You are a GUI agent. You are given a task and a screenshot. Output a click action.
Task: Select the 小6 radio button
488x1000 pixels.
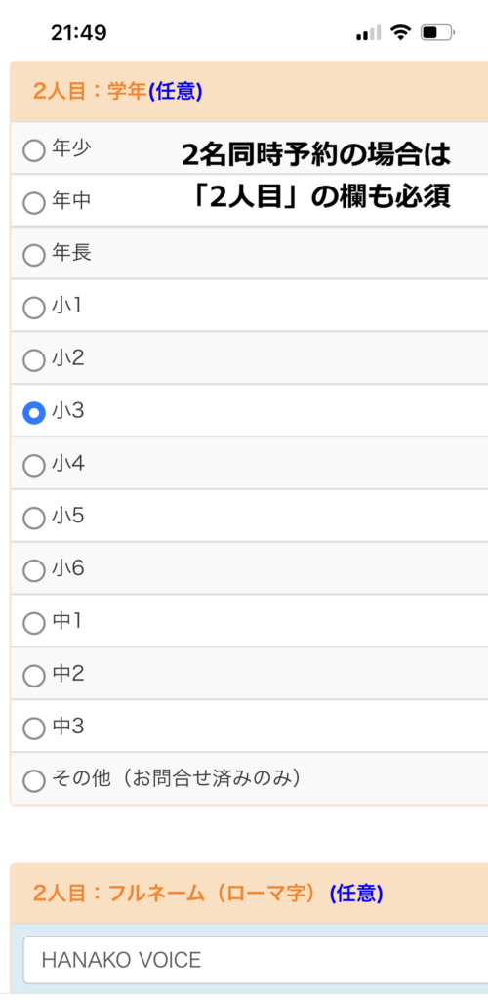pyautogui.click(x=34, y=570)
